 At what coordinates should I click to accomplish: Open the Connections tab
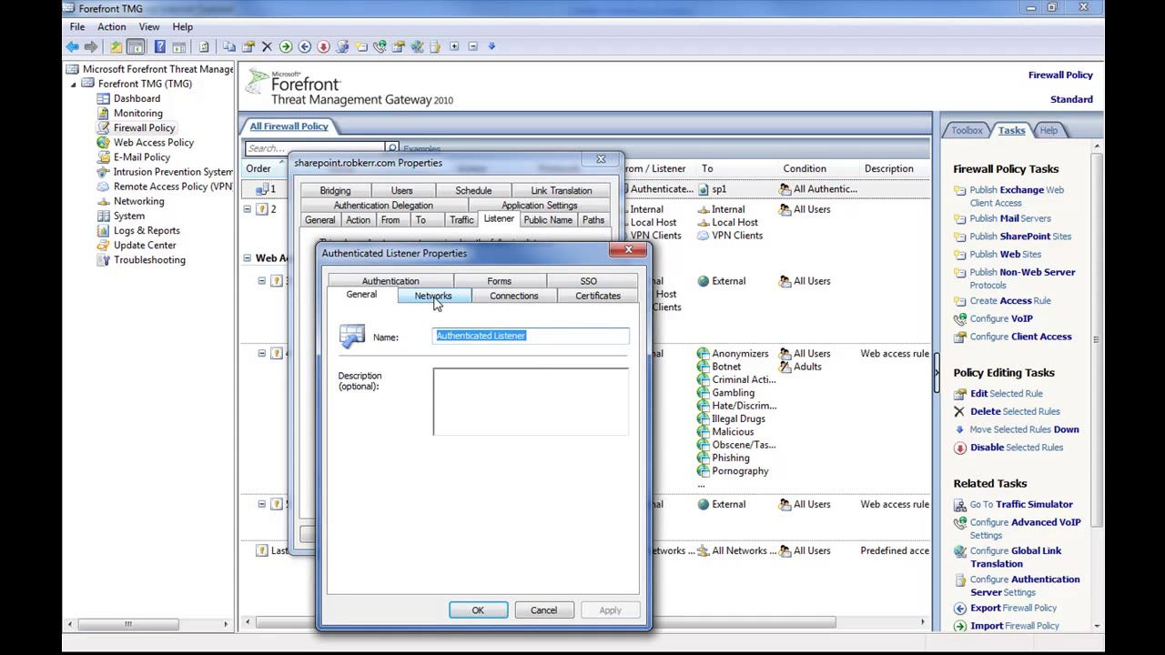[514, 296]
